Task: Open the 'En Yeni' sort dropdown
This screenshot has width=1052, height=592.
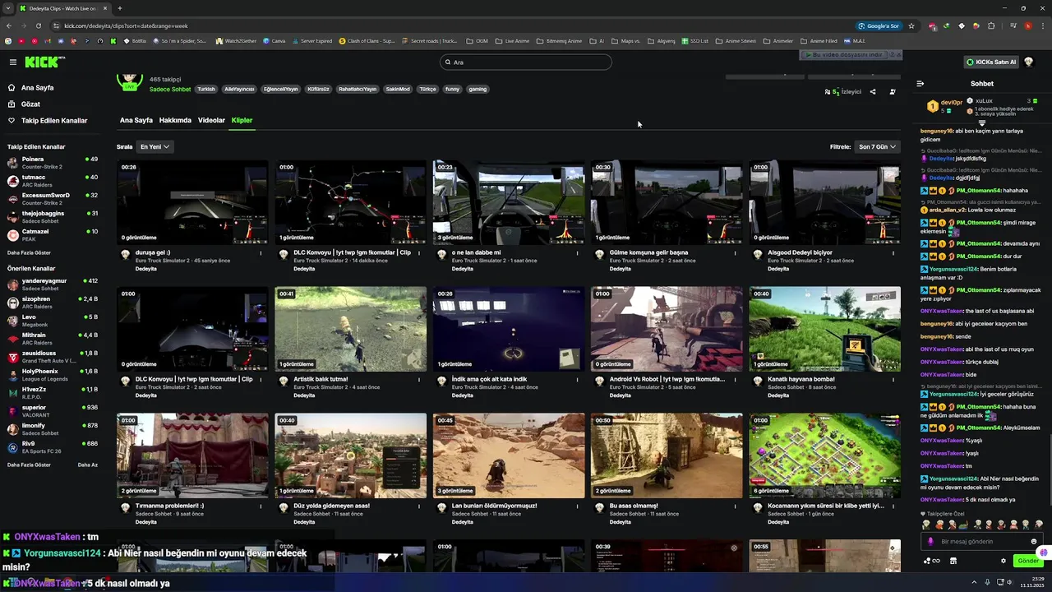Action: pyautogui.click(x=155, y=146)
